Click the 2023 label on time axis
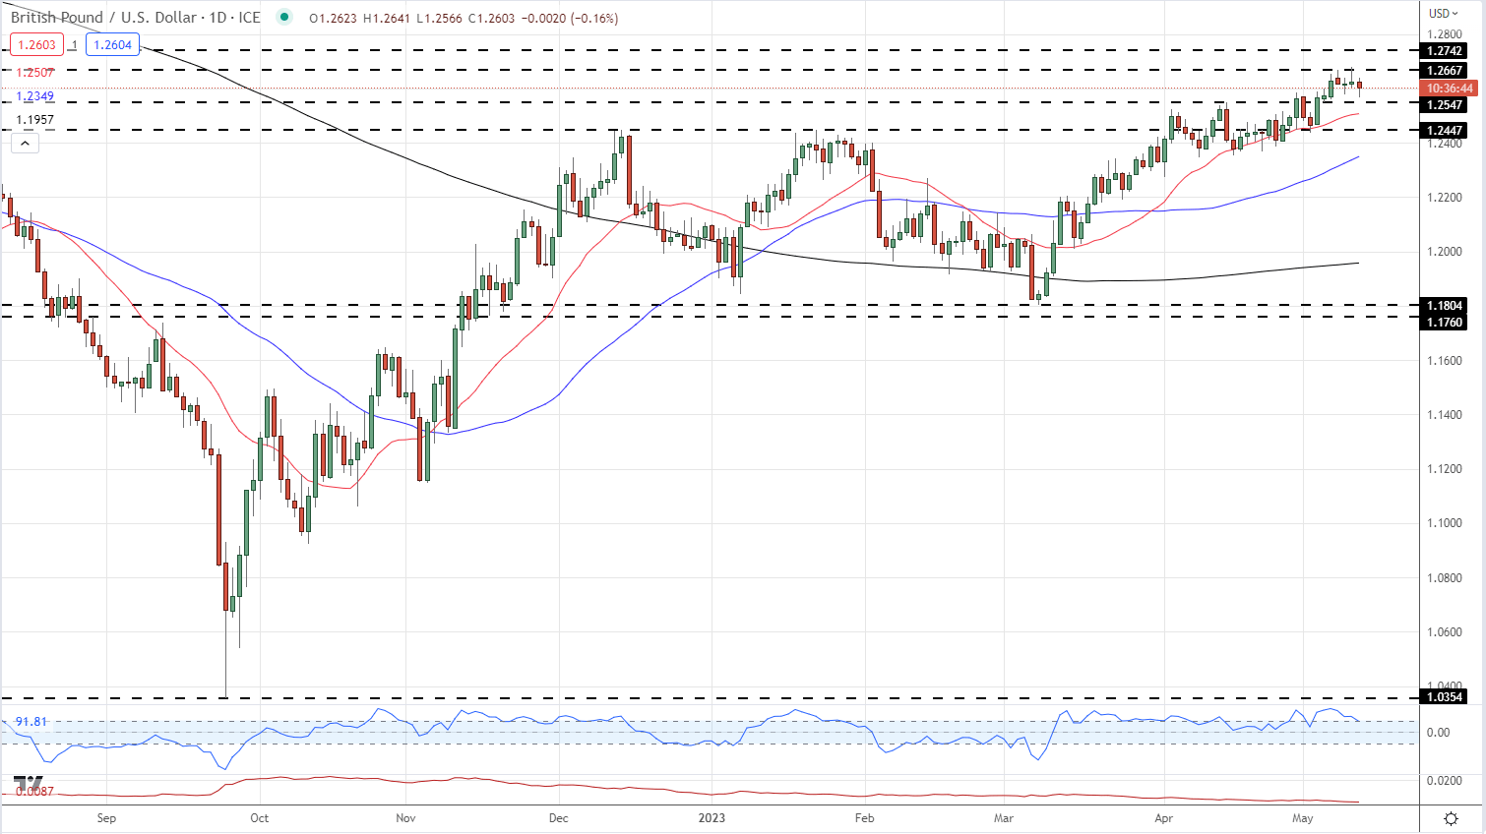1486x834 pixels. [x=711, y=818]
